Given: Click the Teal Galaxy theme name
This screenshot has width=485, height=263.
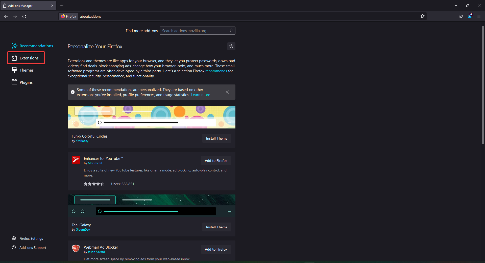Looking at the screenshot, I should tap(81, 225).
